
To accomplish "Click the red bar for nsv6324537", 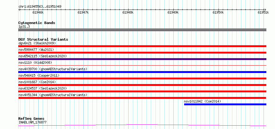I will click(x=142, y=91).
